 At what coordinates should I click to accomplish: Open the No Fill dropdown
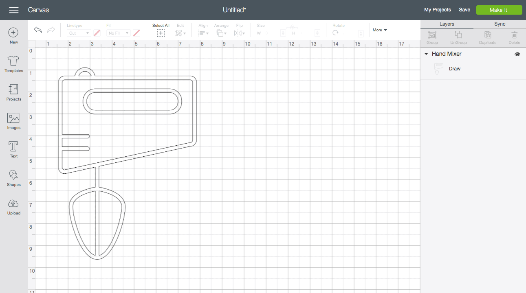pos(119,33)
